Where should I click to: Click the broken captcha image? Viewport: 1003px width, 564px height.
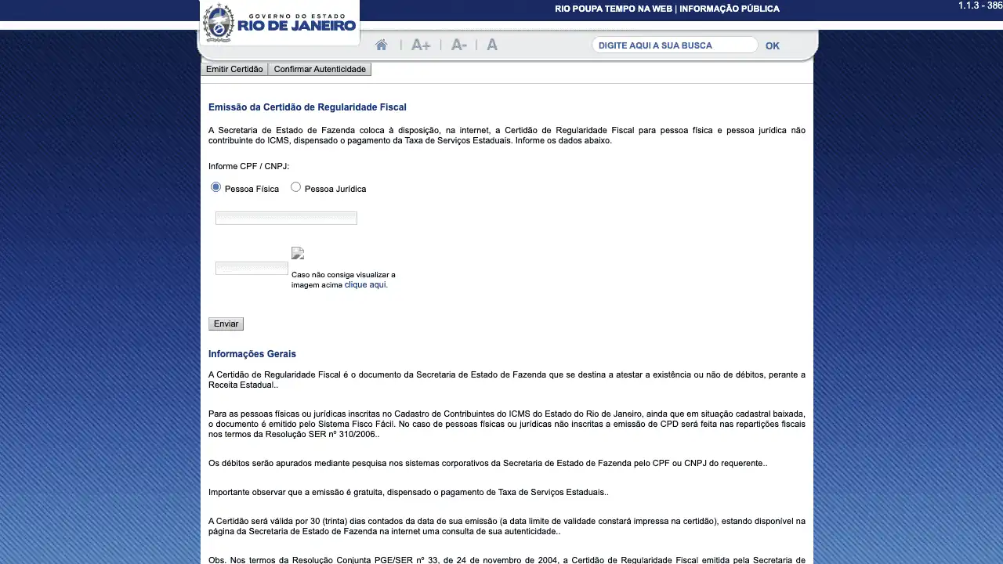pos(298,253)
